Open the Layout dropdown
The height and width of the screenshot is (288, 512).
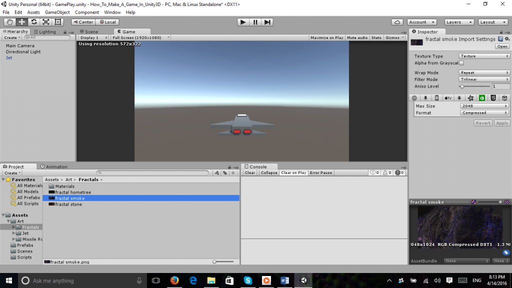point(492,22)
